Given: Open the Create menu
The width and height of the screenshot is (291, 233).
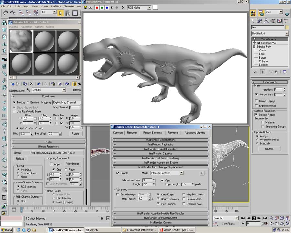Looking at the screenshot, I should (45, 6).
